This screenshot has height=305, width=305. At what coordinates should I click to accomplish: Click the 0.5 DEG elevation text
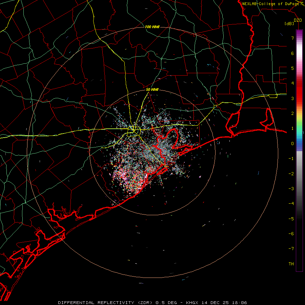(166, 303)
